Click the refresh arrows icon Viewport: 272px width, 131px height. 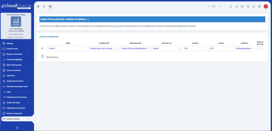(214, 6)
